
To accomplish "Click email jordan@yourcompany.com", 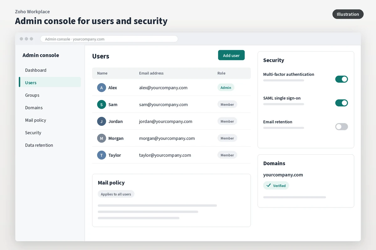I will point(166,121).
